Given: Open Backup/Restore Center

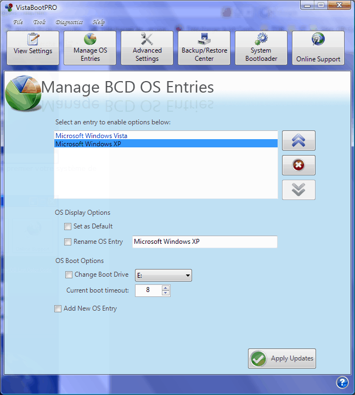Looking at the screenshot, I should 204,48.
